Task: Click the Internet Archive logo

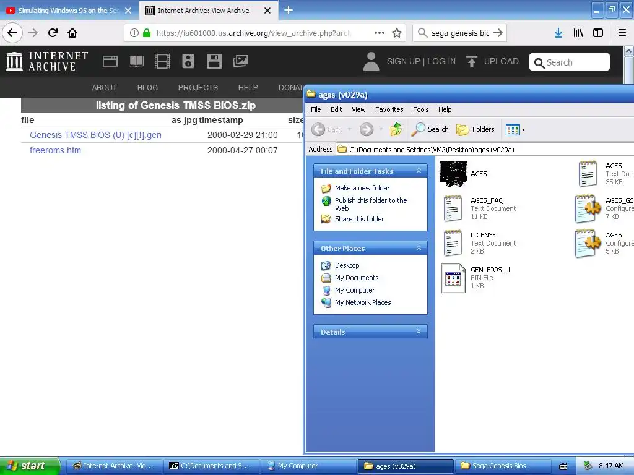Action: pos(47,61)
